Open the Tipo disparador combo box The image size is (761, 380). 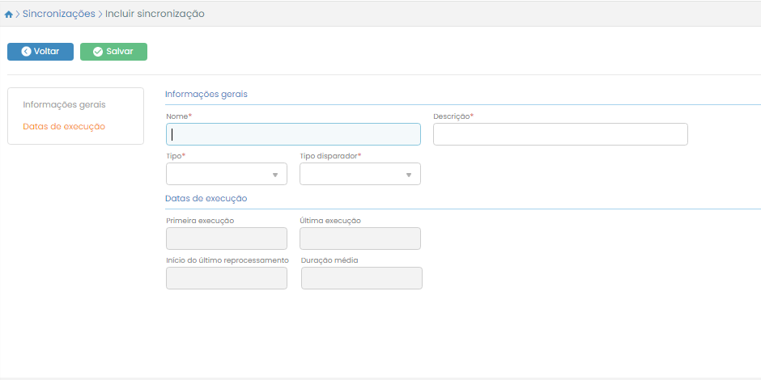point(360,174)
